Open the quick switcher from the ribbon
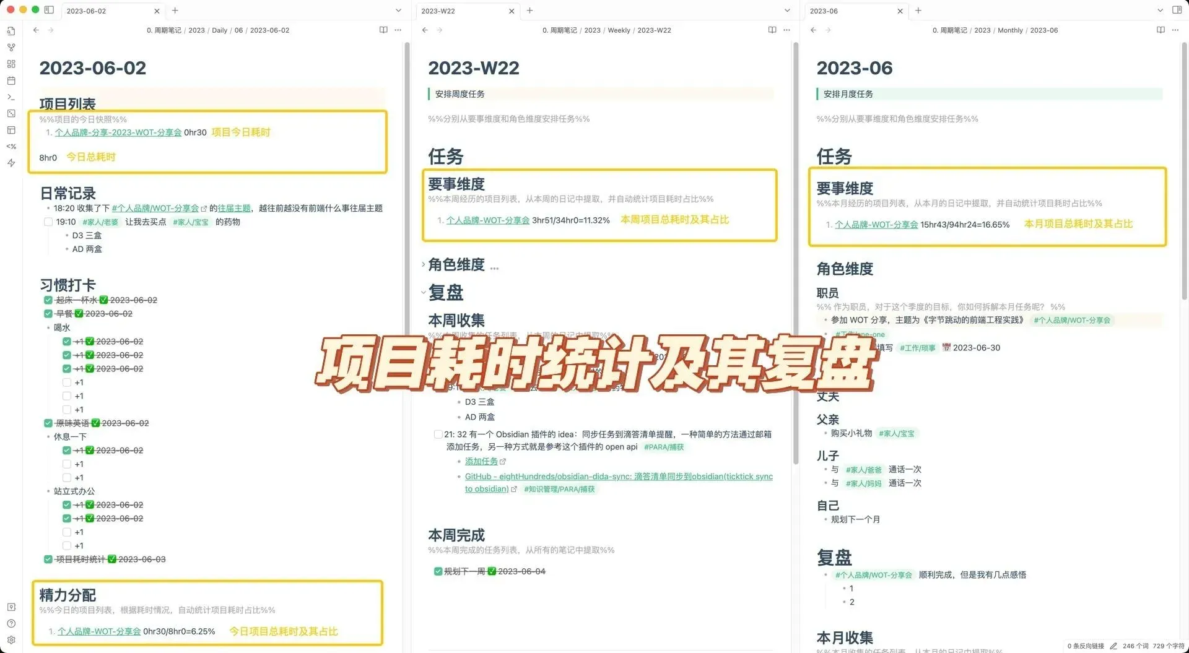Image resolution: width=1189 pixels, height=653 pixels. click(11, 31)
